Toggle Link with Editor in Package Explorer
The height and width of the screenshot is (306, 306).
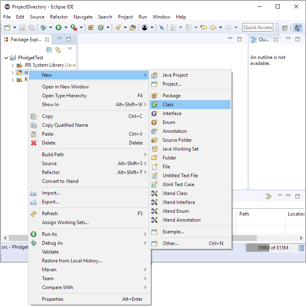[x=58, y=50]
